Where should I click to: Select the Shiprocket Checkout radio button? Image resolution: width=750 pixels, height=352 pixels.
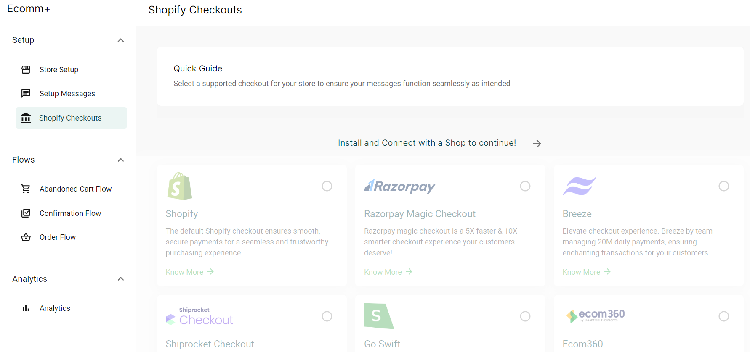(x=327, y=316)
